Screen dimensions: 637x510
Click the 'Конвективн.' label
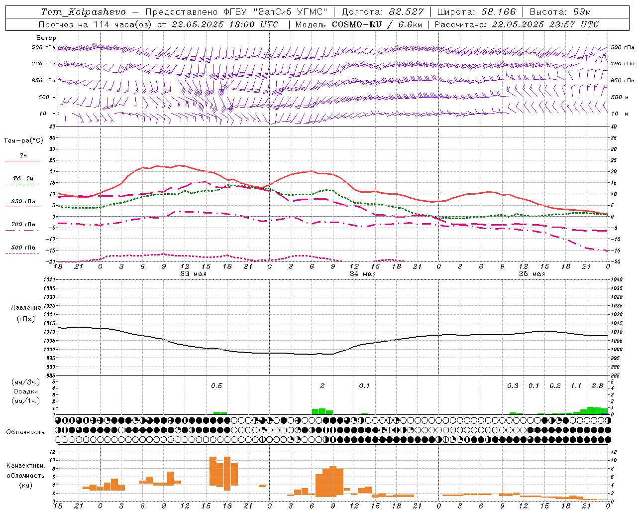tap(25, 466)
